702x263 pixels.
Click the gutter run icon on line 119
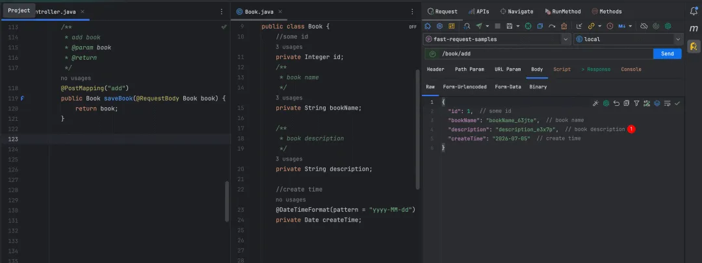(22, 98)
